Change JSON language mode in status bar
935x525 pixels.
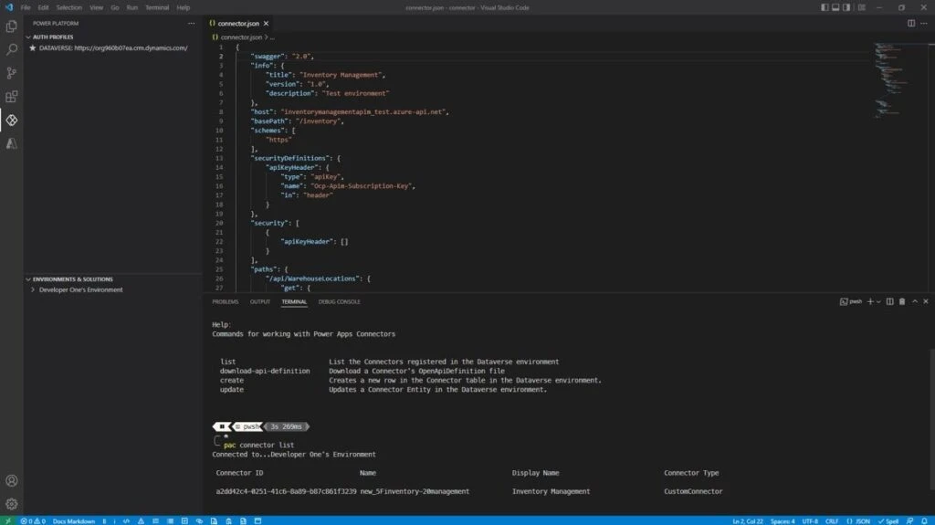(859, 520)
